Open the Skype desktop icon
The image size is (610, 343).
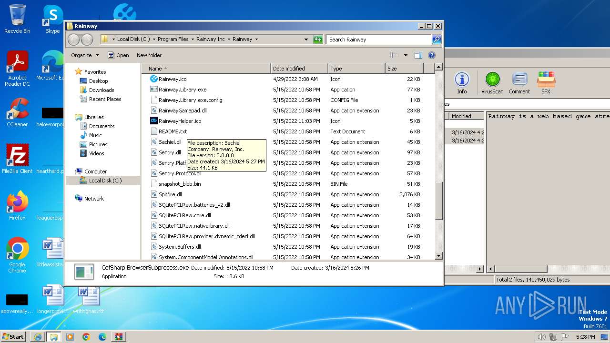[x=53, y=19]
